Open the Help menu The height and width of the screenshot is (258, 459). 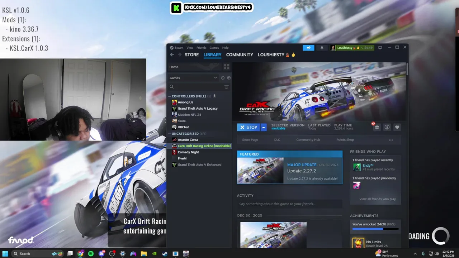pos(225,48)
